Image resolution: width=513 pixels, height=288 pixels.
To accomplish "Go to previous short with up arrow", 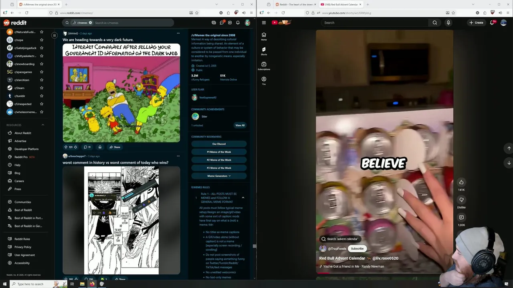I will coord(509,148).
